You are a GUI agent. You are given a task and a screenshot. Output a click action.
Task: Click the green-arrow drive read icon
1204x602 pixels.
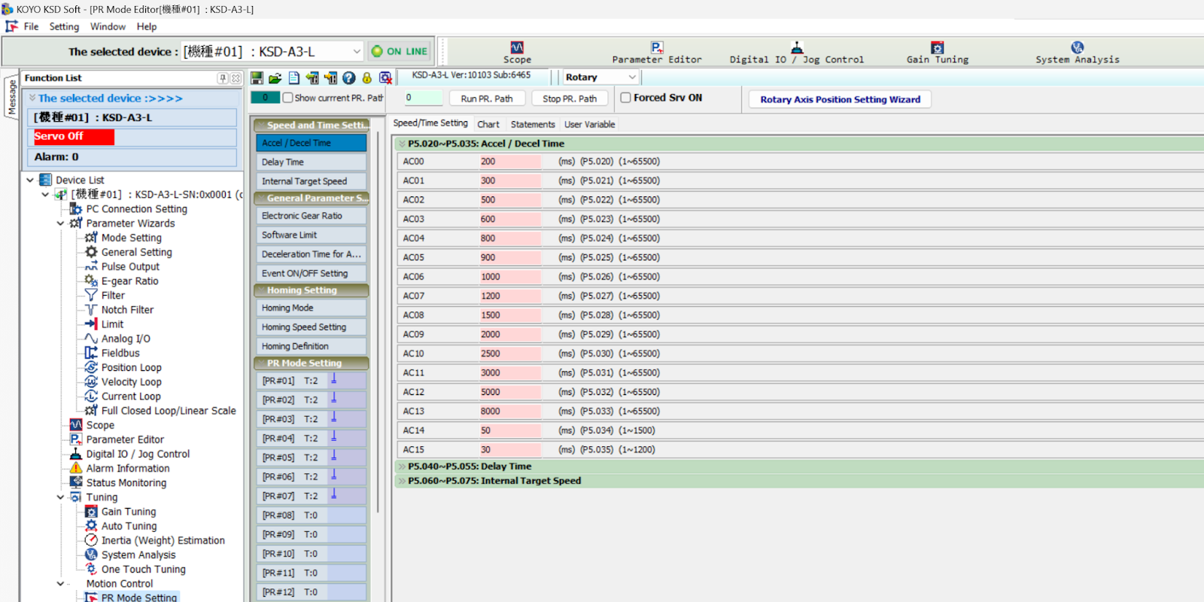pyautogui.click(x=312, y=78)
